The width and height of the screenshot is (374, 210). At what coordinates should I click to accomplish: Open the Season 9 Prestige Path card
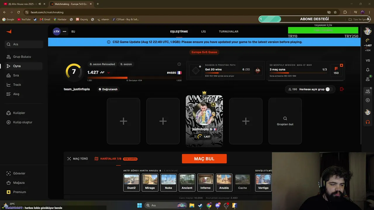225,71
